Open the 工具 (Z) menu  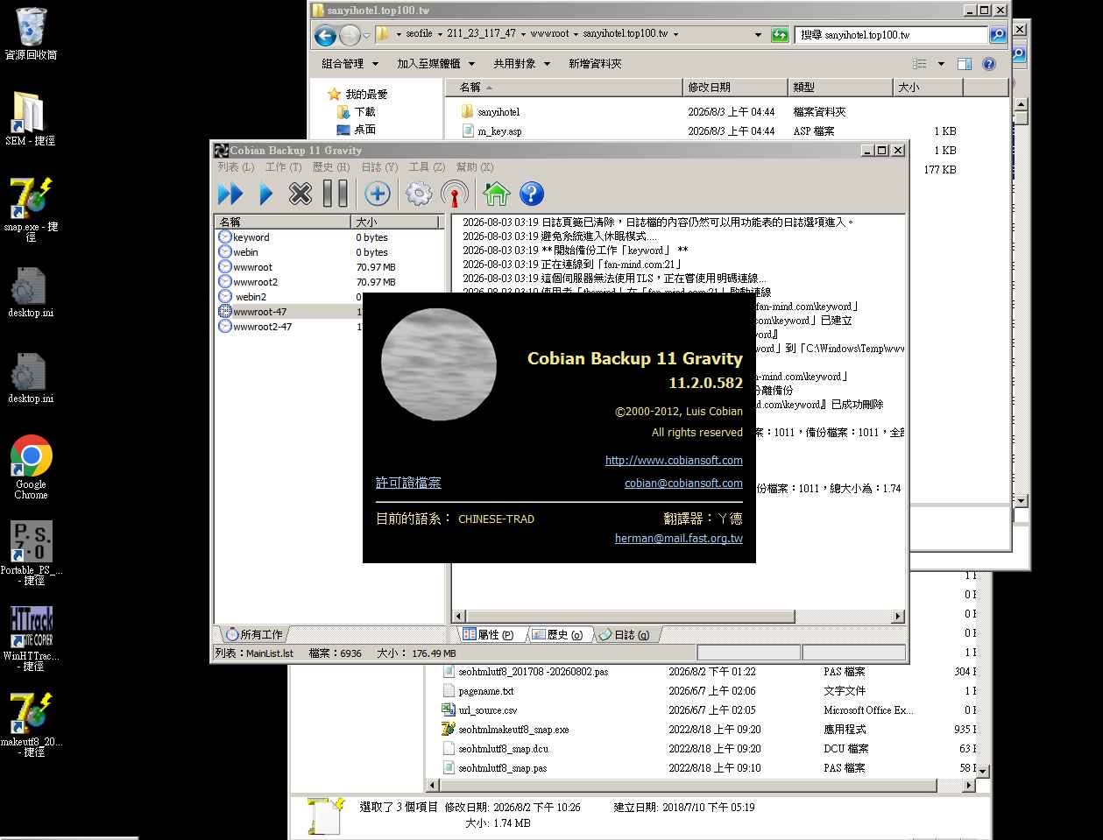[427, 166]
